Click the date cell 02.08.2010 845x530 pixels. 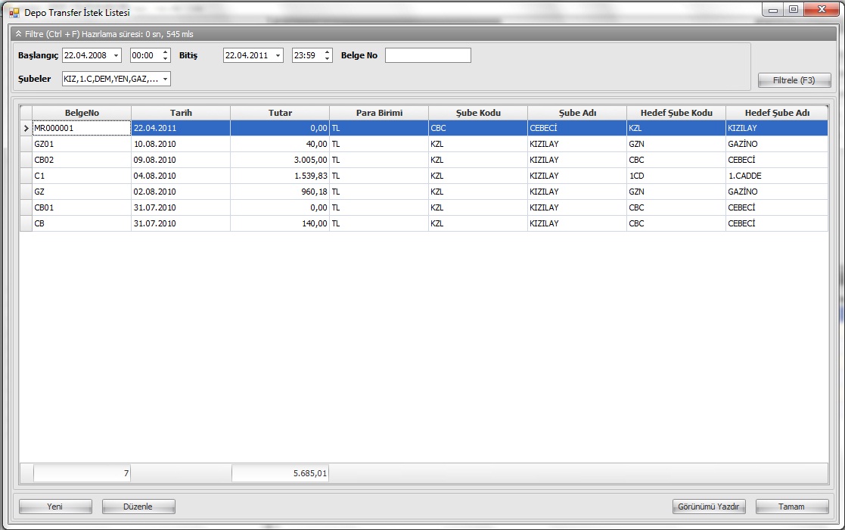181,192
